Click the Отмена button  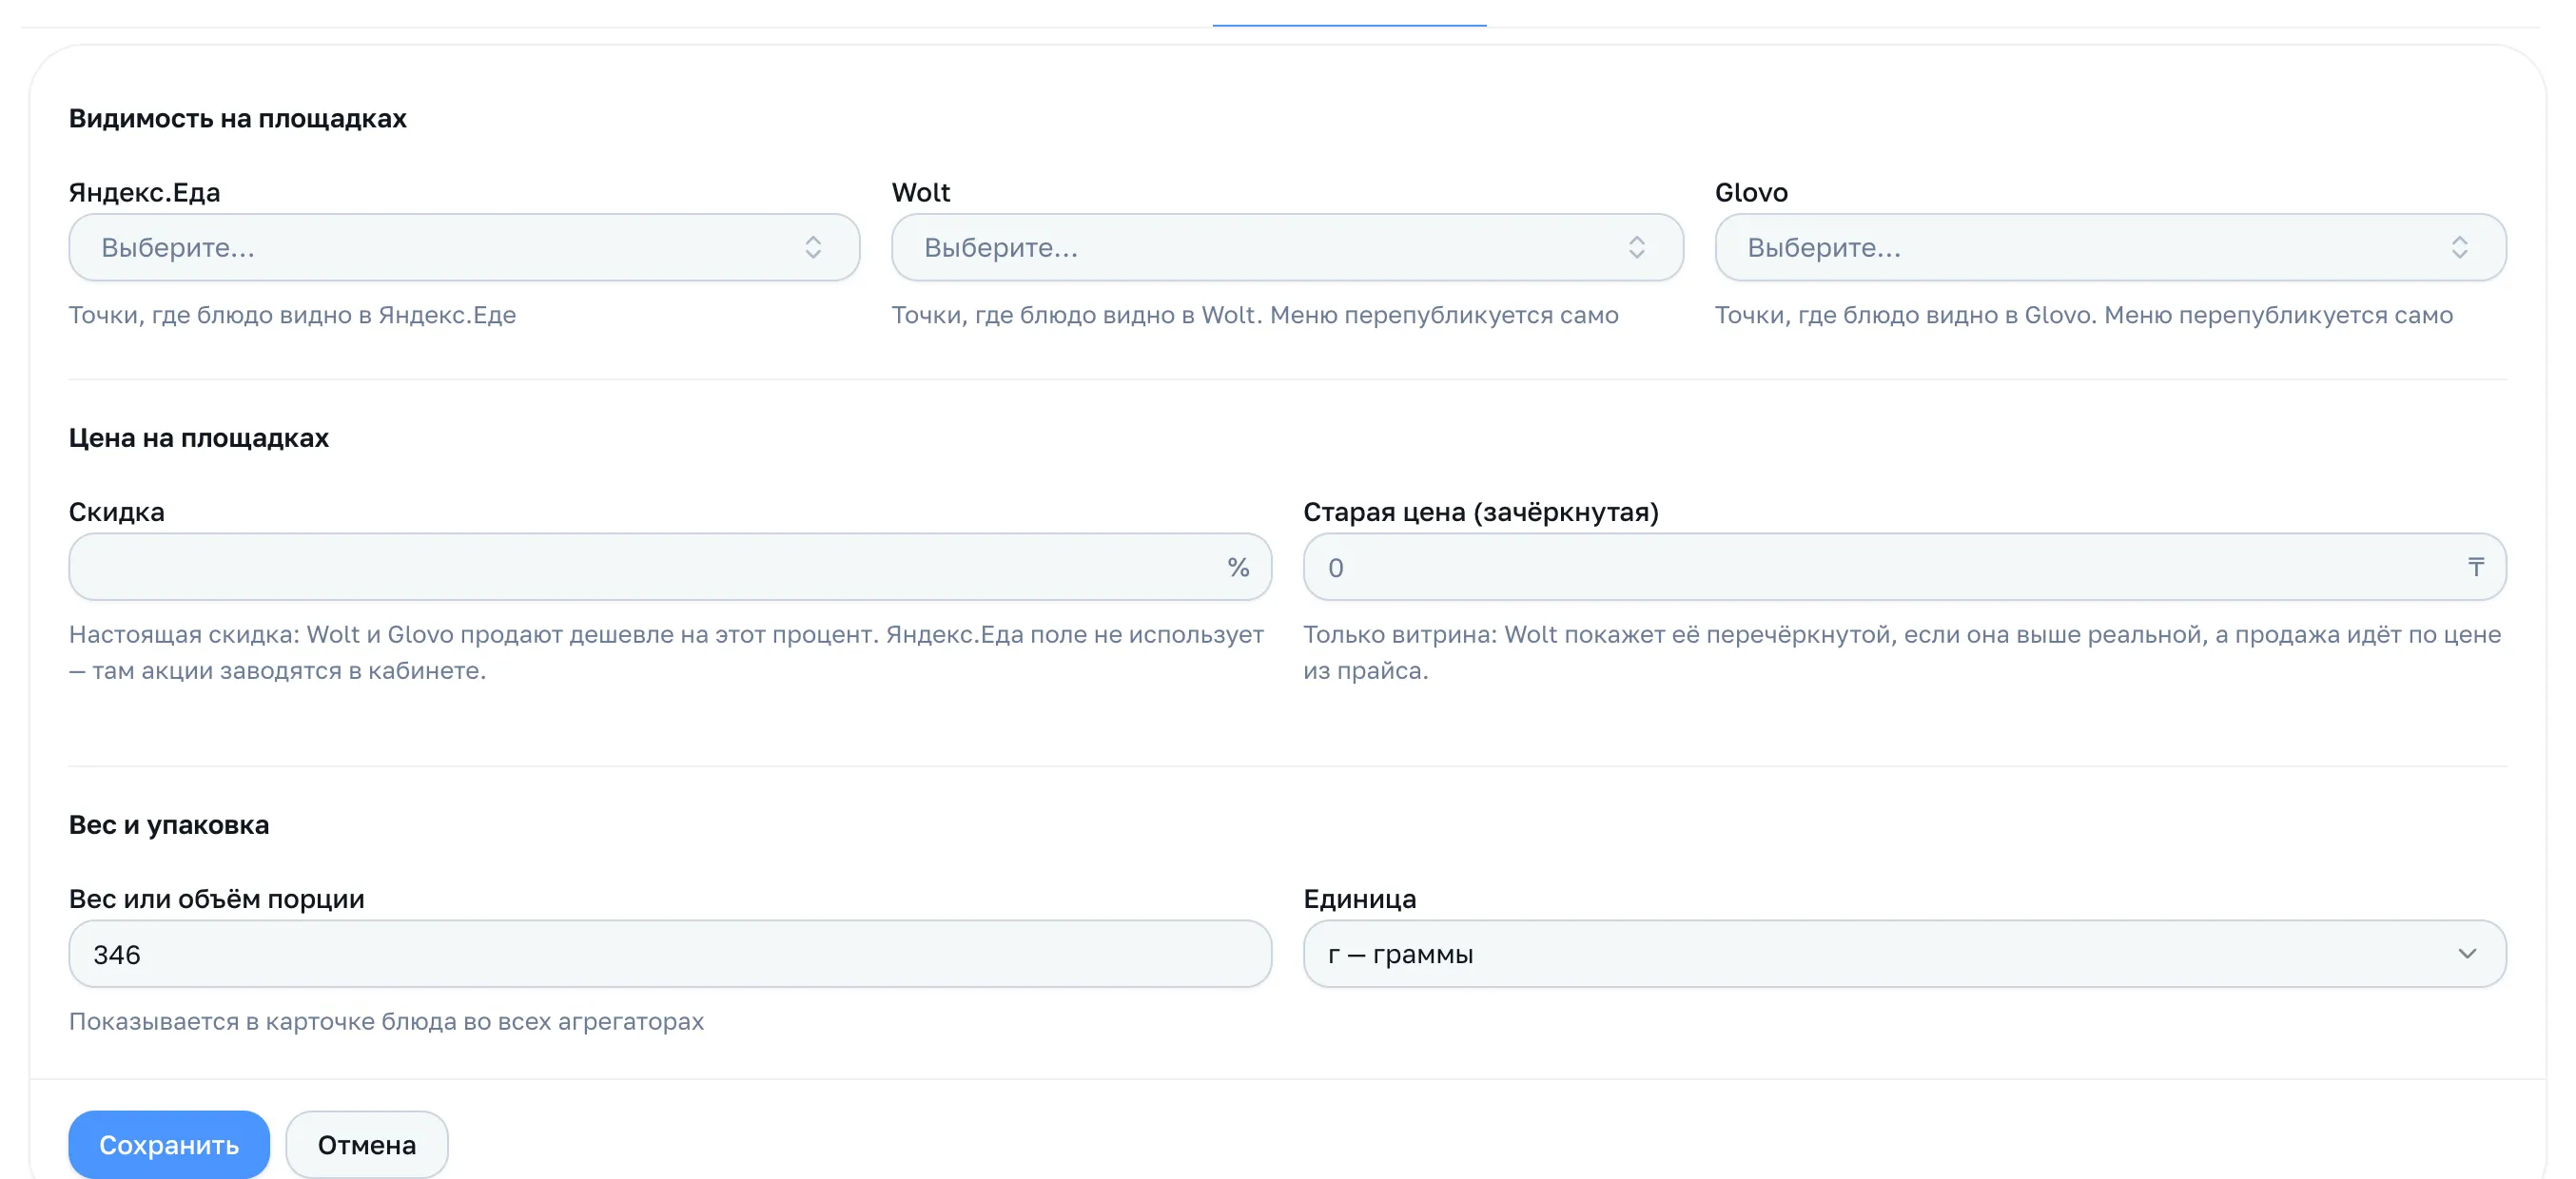[367, 1144]
